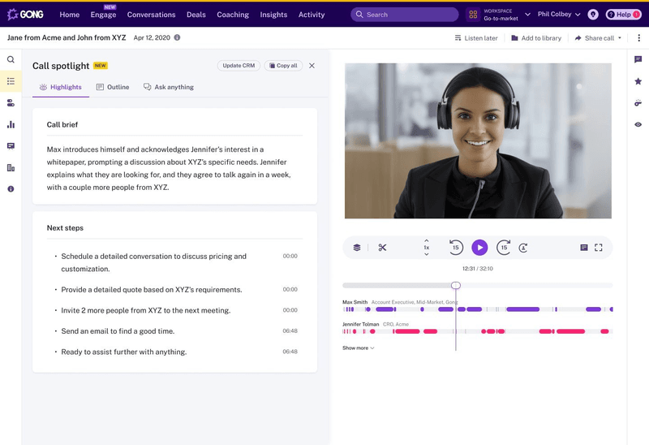The width and height of the screenshot is (649, 445).
Task: Toggle the call spotlight list panel icon
Action: click(x=11, y=81)
